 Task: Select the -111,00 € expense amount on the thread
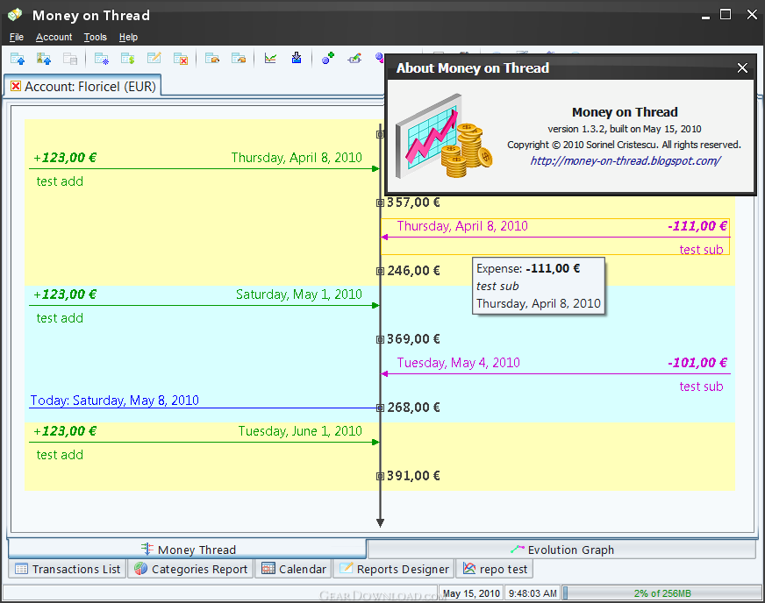coord(697,226)
